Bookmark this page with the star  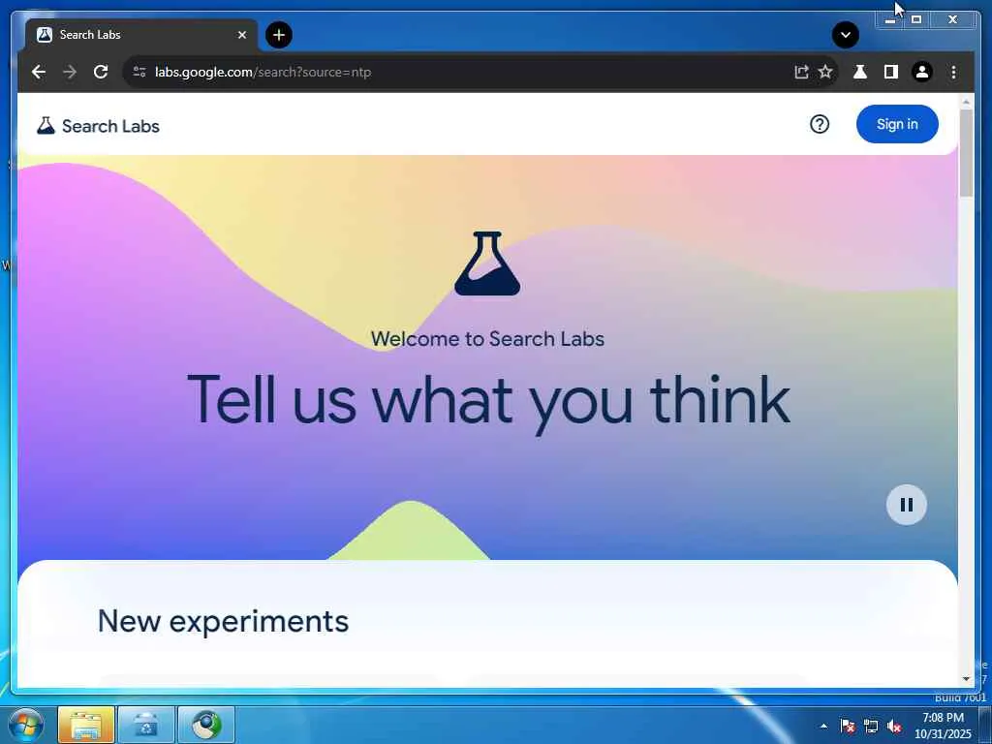click(x=825, y=72)
